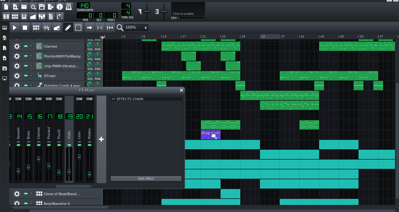The width and height of the screenshot is (399, 212).
Task: Click the tempo display showing 140 BPM
Action: [x=83, y=6]
